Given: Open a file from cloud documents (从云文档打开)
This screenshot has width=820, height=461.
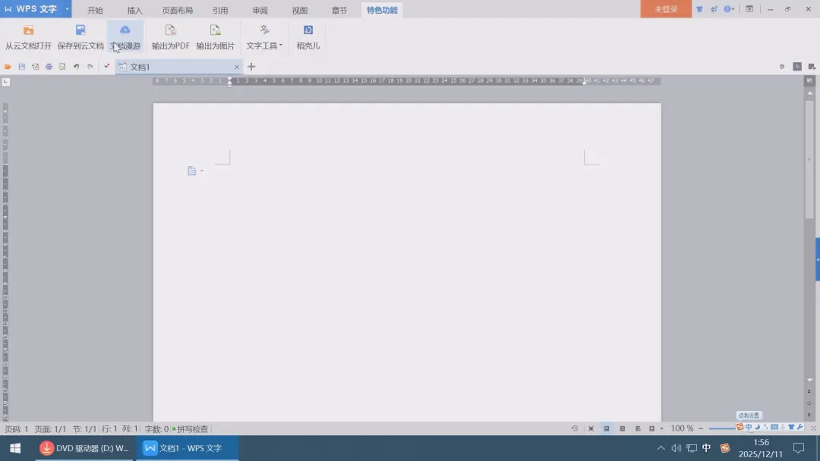Looking at the screenshot, I should pos(28,37).
